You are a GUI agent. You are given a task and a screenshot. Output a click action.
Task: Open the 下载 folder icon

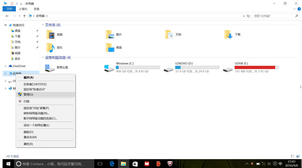click(228, 35)
